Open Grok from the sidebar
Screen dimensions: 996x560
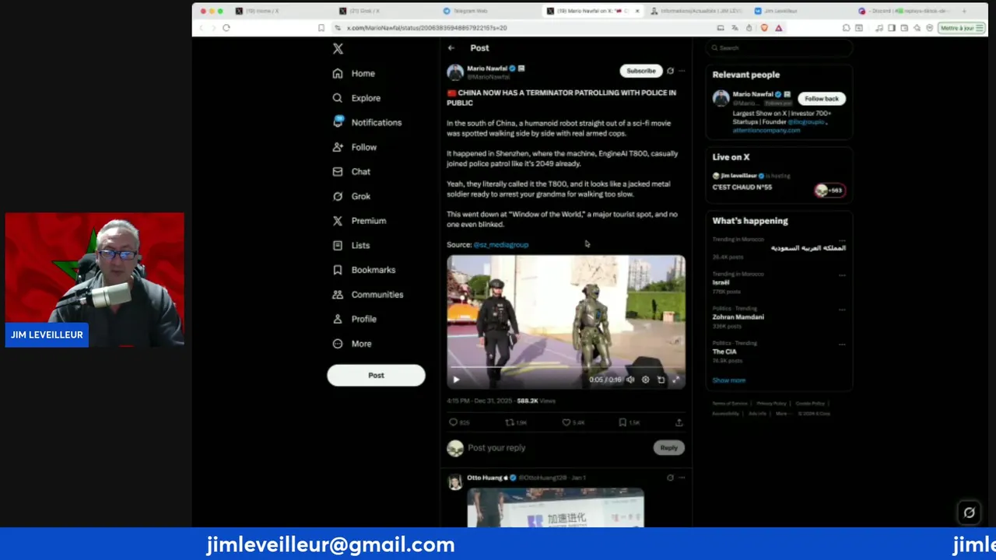pos(352,196)
